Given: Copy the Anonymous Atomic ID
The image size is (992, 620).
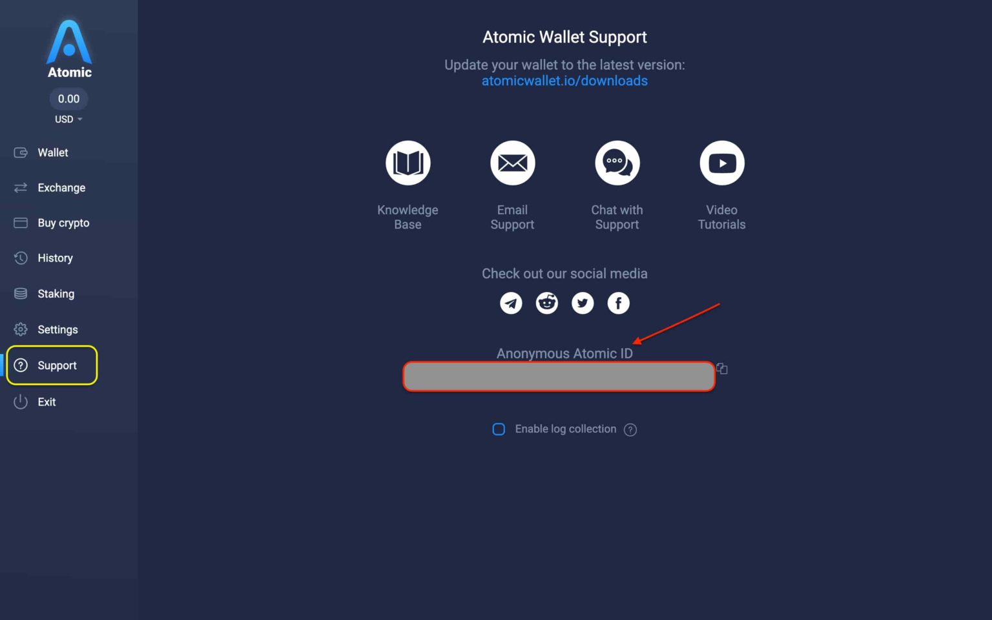Looking at the screenshot, I should (x=721, y=368).
